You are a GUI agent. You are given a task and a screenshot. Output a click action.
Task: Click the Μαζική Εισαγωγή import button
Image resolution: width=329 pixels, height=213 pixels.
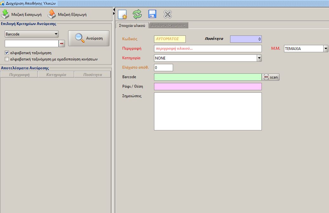coord(22,15)
